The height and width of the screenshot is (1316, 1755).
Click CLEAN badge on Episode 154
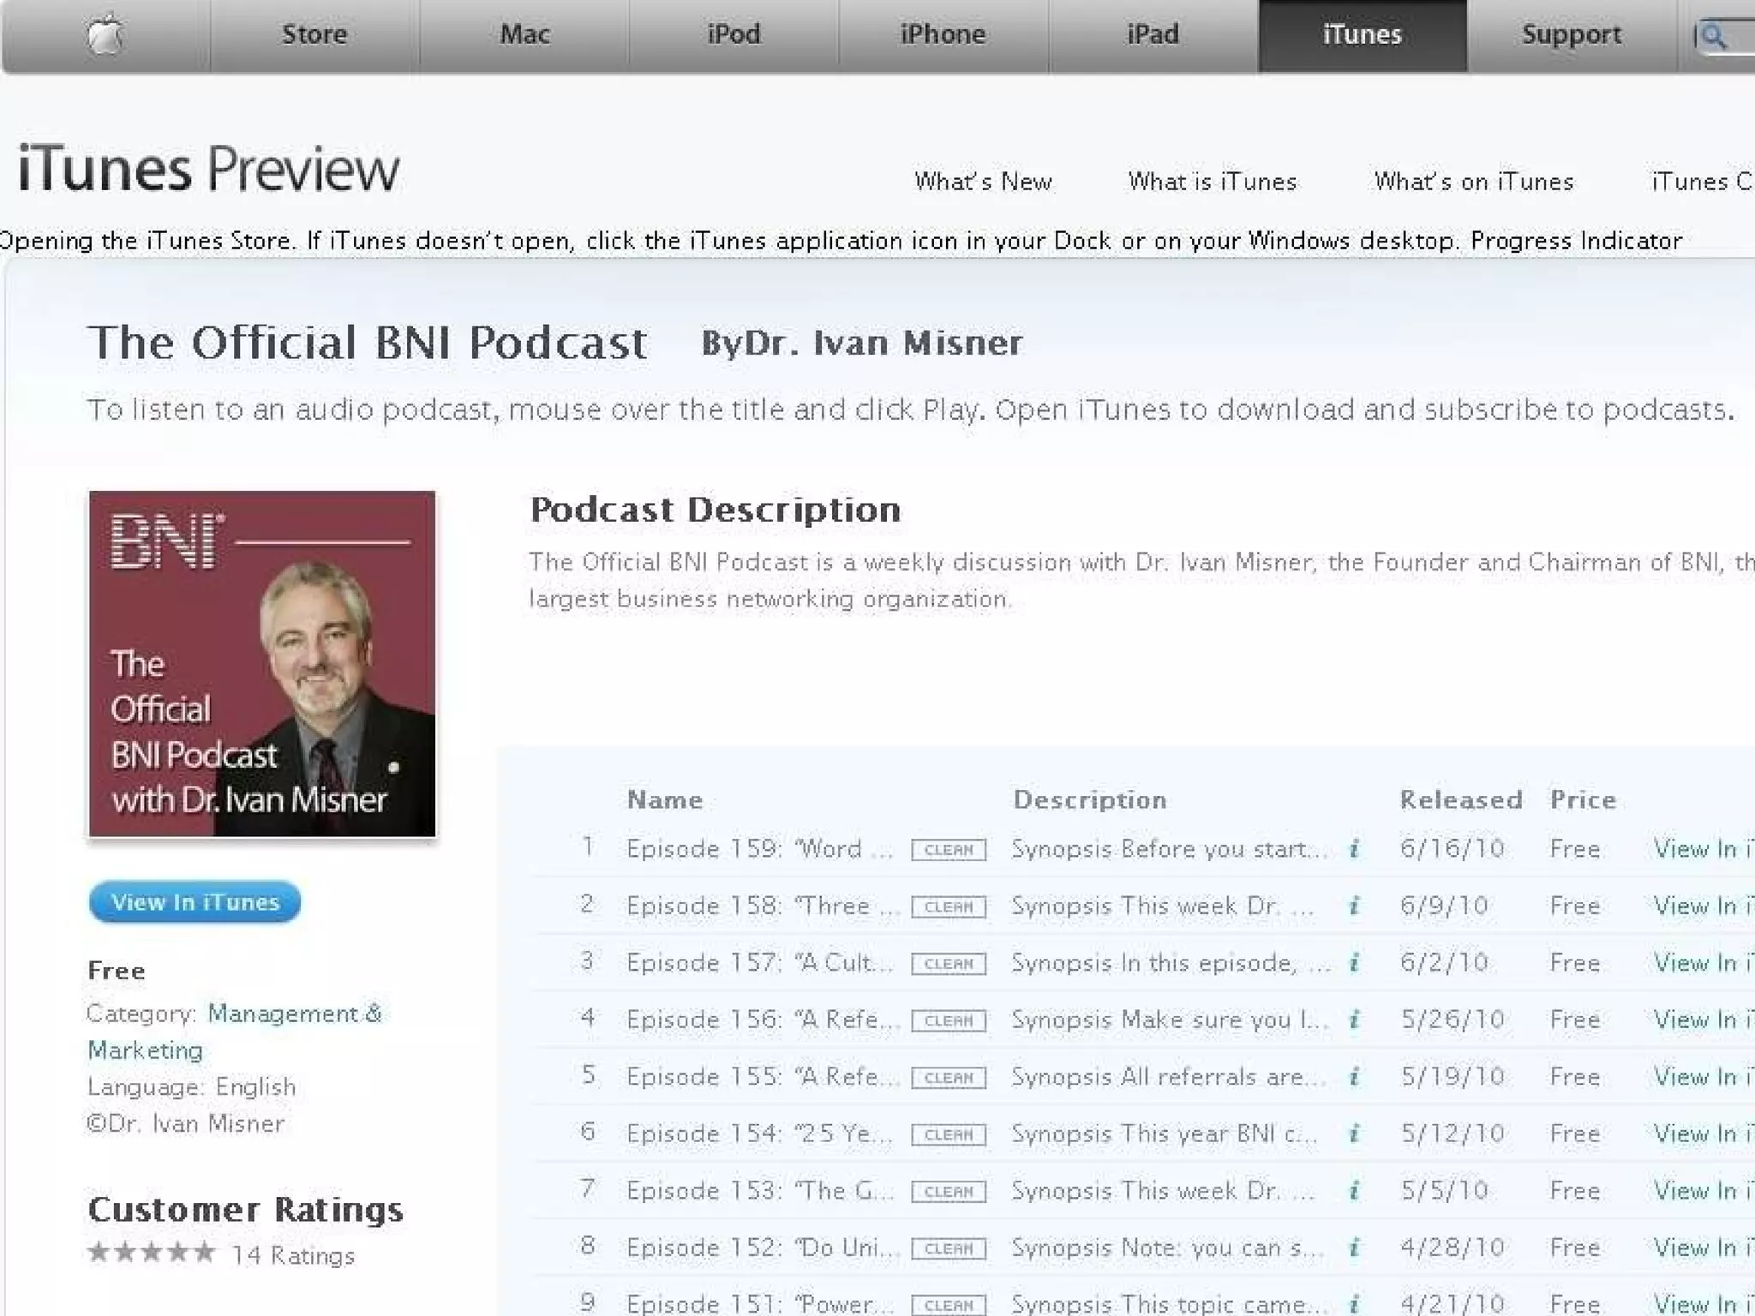(x=949, y=1134)
